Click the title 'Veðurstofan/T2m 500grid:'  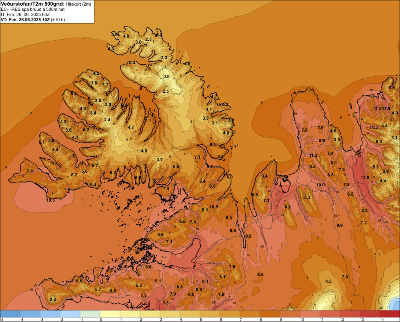[x=32, y=4]
